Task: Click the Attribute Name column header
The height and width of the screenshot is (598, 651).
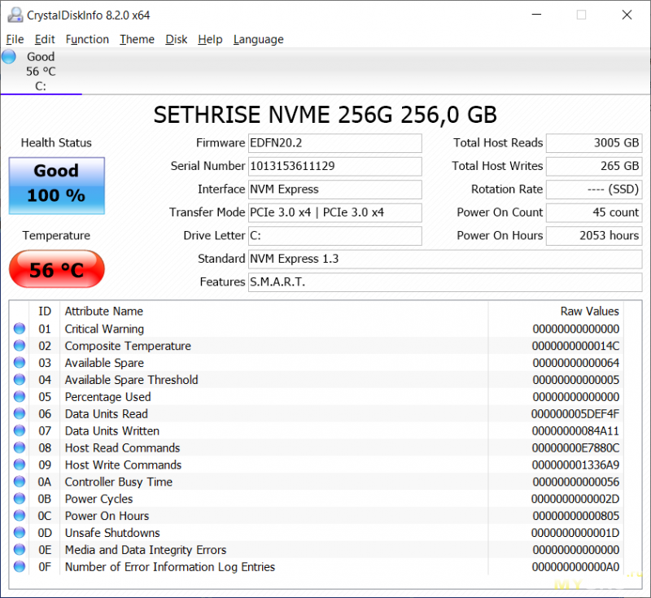Action: tap(104, 312)
